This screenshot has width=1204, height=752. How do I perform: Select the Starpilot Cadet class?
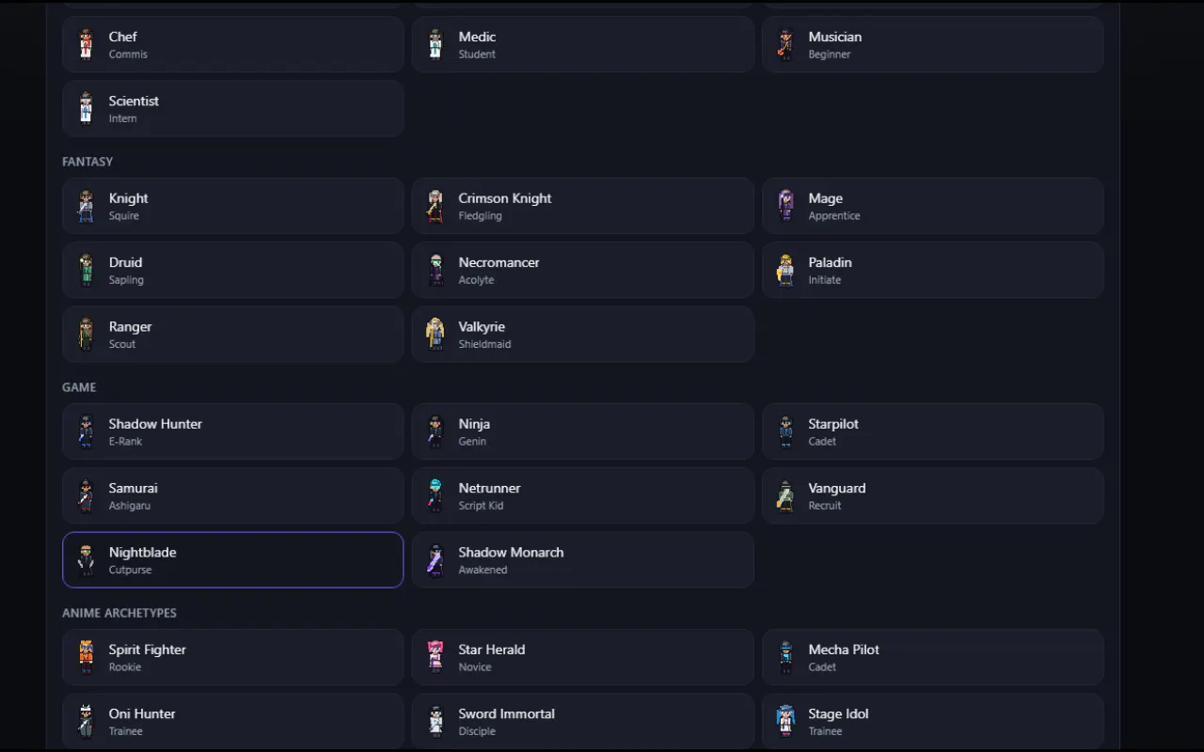(933, 431)
